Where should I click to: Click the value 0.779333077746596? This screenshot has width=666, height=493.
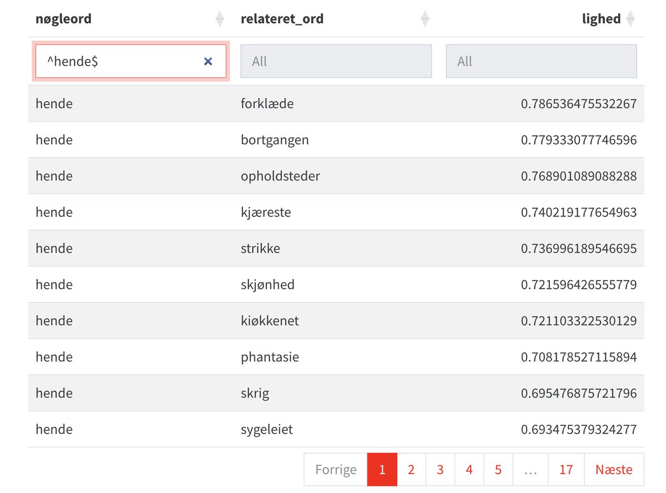click(x=579, y=140)
